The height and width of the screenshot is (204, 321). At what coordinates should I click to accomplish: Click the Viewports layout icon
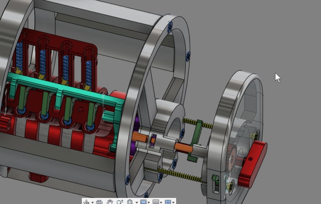[168, 202]
